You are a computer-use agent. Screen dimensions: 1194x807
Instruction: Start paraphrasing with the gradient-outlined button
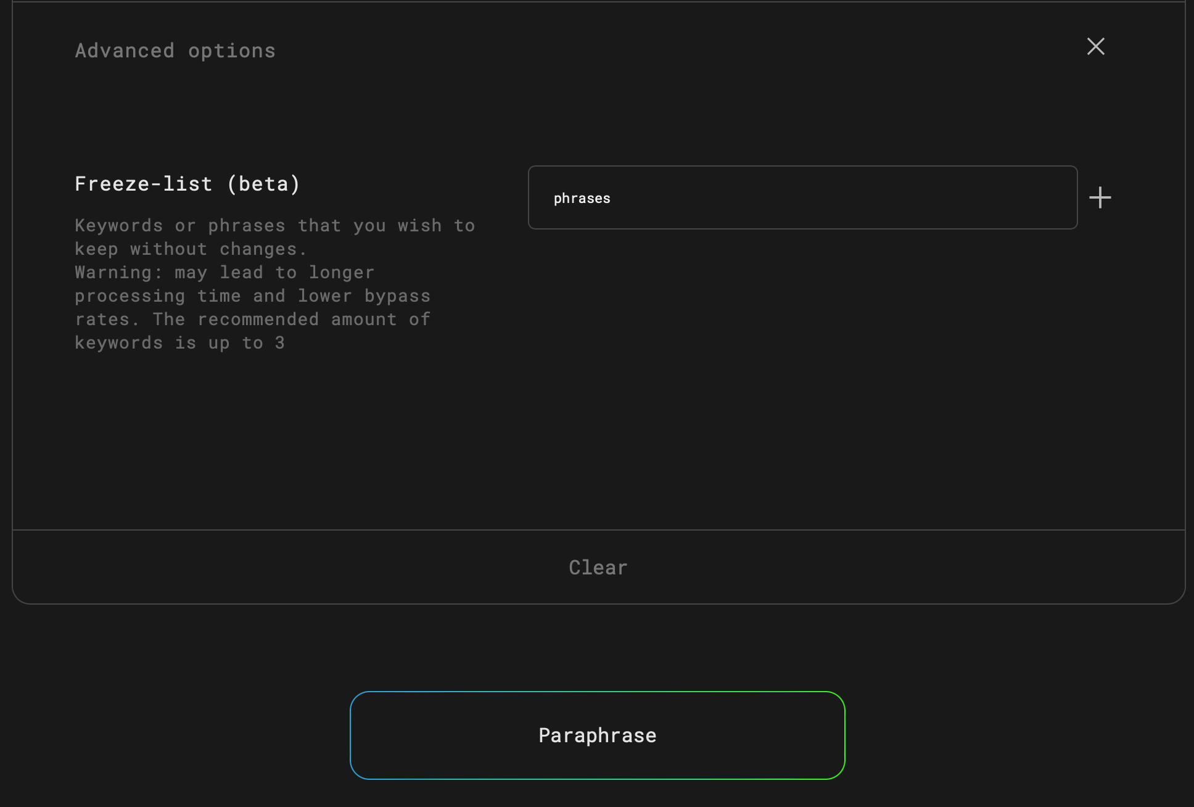coord(597,735)
